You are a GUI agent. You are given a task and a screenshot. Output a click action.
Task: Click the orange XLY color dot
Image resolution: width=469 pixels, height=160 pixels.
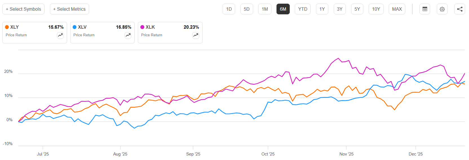[7, 27]
